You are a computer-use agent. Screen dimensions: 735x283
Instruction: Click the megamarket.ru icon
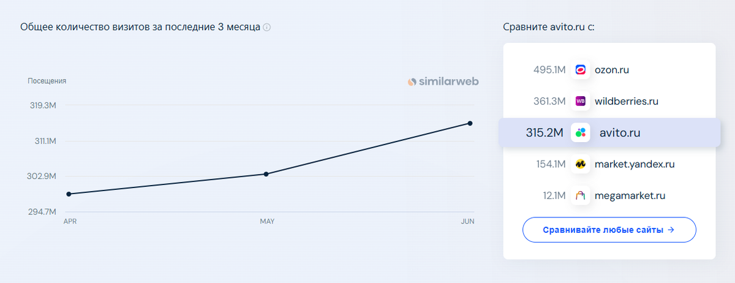581,196
